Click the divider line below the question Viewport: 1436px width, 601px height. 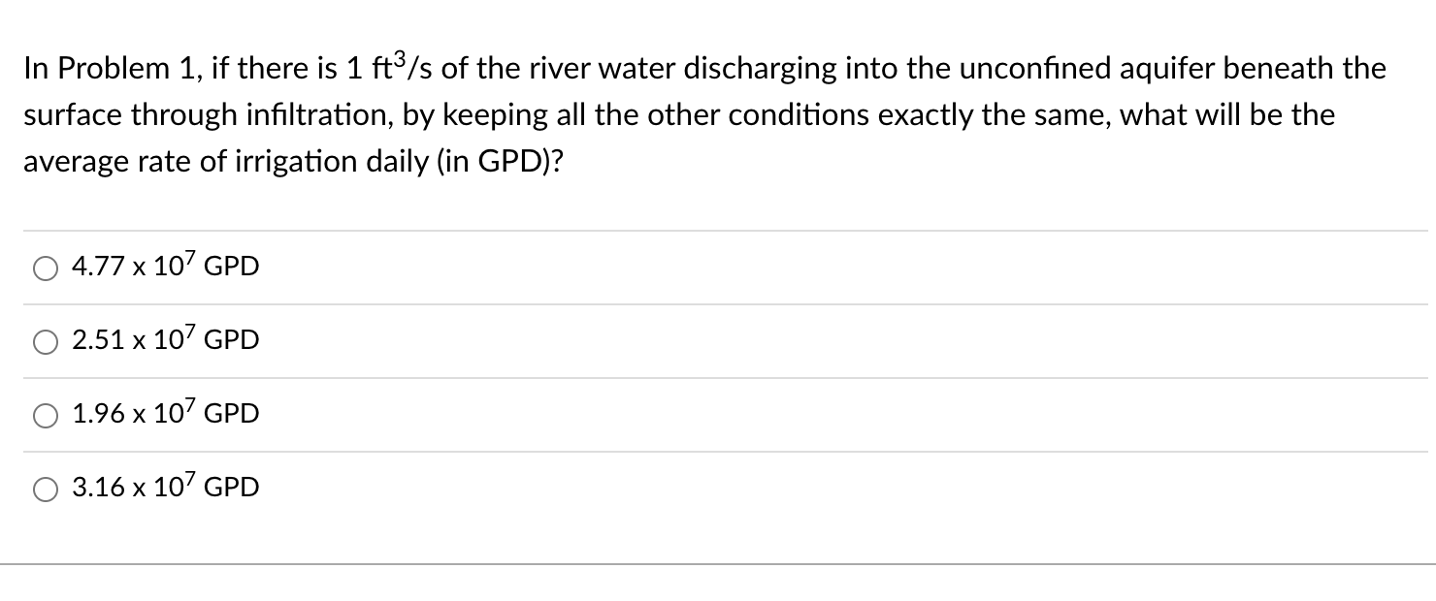point(718,230)
